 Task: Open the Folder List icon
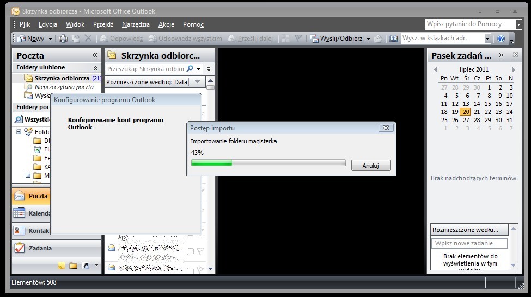[x=74, y=266]
